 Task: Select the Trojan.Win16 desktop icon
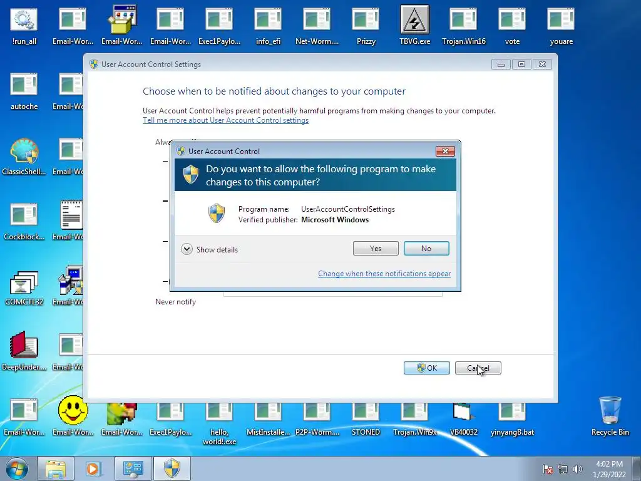coord(464,26)
